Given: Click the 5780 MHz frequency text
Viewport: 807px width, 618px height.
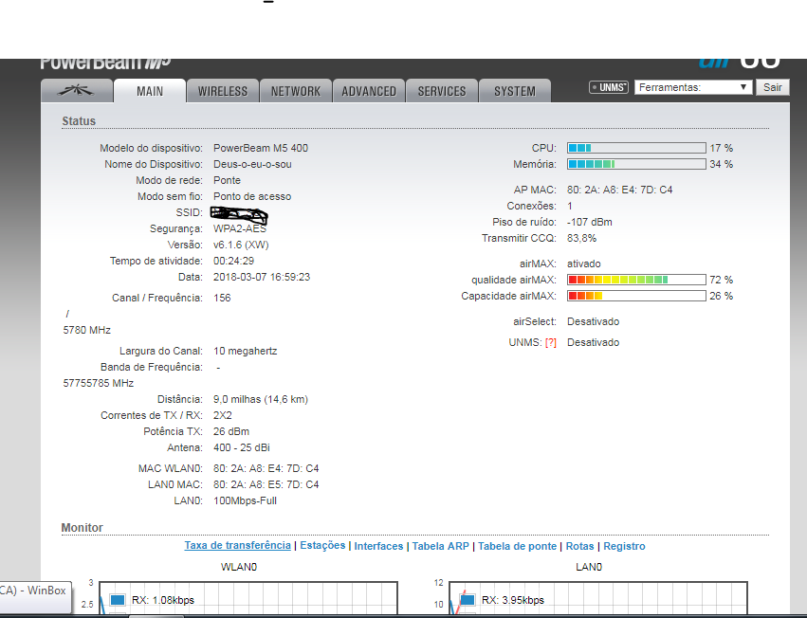Looking at the screenshot, I should (x=87, y=330).
